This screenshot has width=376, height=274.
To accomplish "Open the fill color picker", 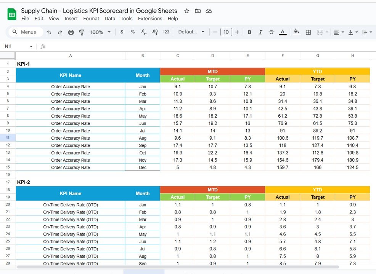I will [x=297, y=32].
